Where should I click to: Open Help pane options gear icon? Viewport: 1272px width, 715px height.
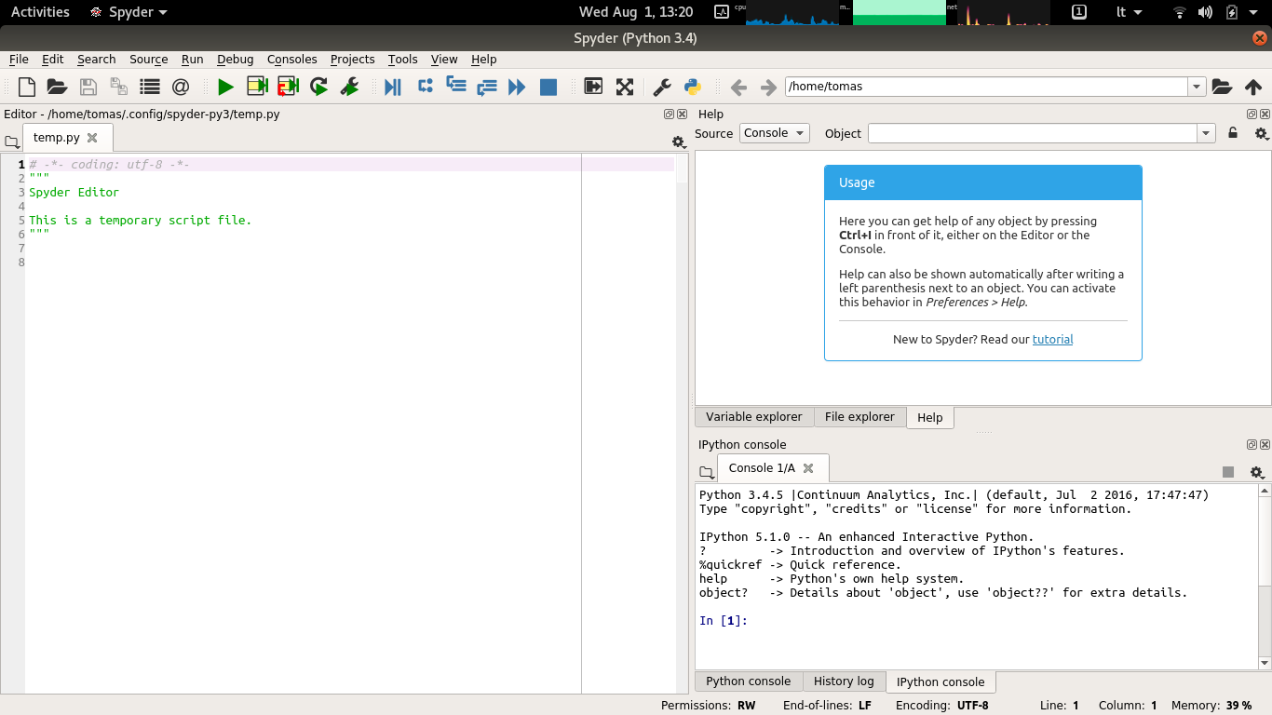click(x=1262, y=133)
